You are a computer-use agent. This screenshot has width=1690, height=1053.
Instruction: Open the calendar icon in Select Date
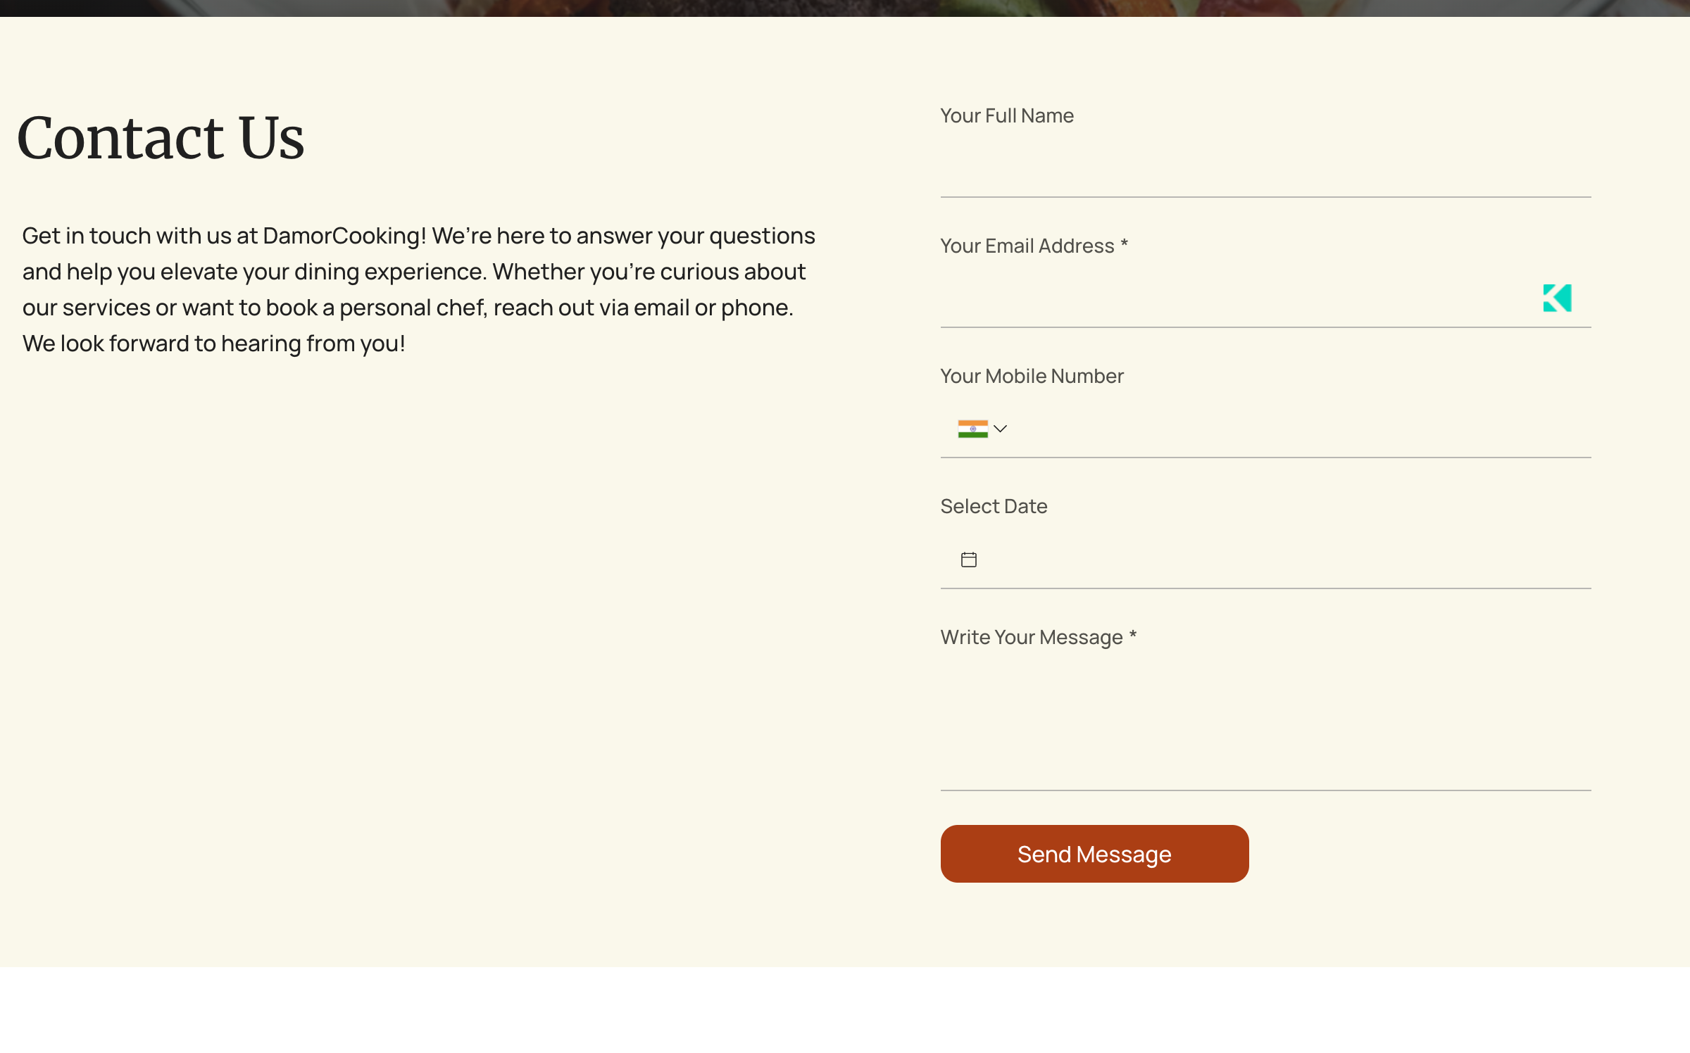[x=969, y=560]
